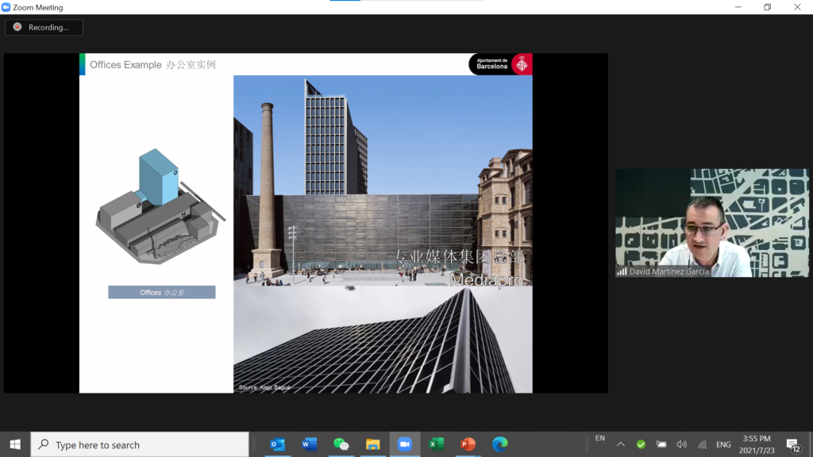813x457 pixels.
Task: Open the volume control in system tray
Action: 681,444
